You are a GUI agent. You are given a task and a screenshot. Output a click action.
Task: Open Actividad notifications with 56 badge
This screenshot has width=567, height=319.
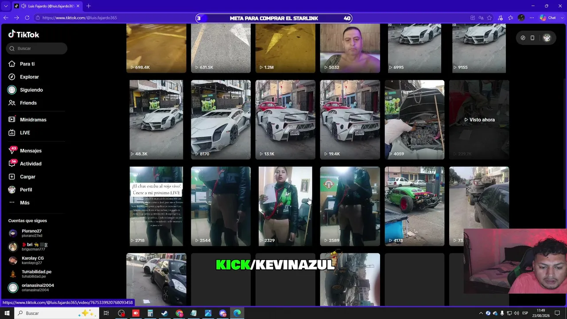[25, 163]
